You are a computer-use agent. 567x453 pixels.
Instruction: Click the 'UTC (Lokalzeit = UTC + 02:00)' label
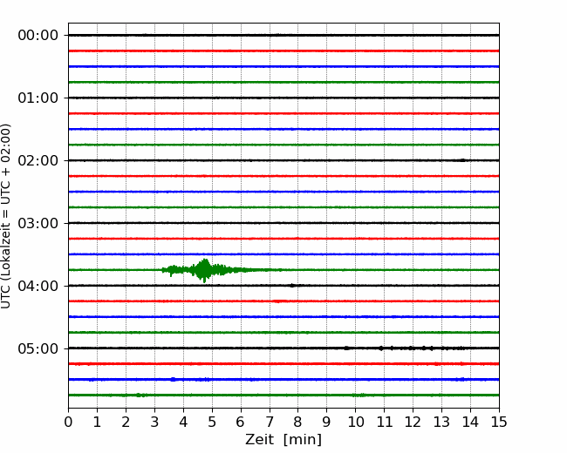pyautogui.click(x=6, y=216)
